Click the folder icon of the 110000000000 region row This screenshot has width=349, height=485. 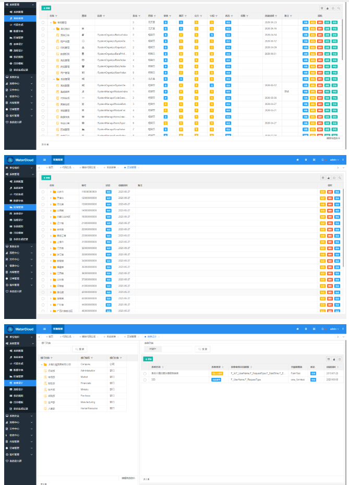(x=54, y=192)
